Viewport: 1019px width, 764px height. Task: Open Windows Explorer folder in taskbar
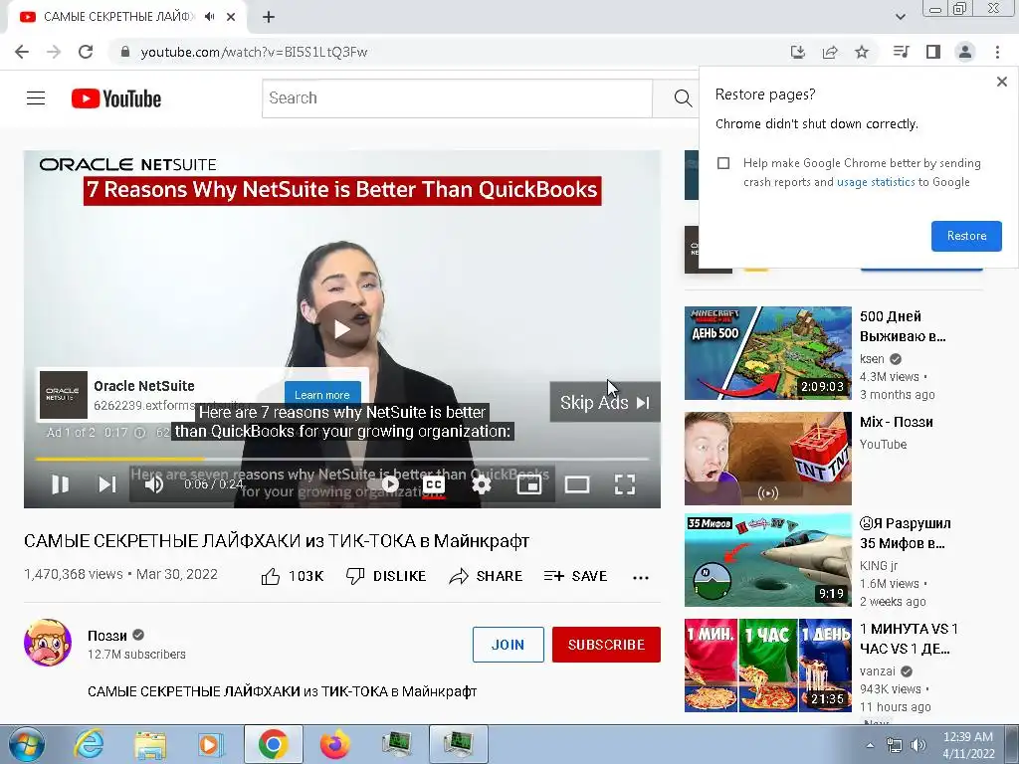pos(150,744)
